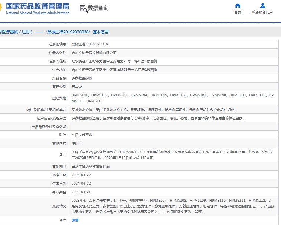Viewport: 281px width, 228px height.
Task: Click the 生产地址 label
Action: tap(59, 70)
